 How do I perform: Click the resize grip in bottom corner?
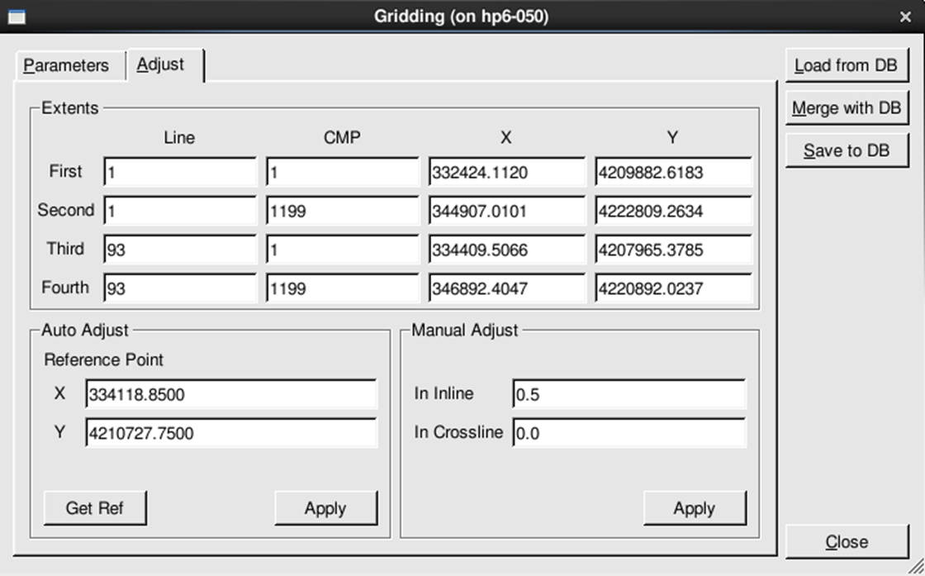pyautogui.click(x=915, y=566)
